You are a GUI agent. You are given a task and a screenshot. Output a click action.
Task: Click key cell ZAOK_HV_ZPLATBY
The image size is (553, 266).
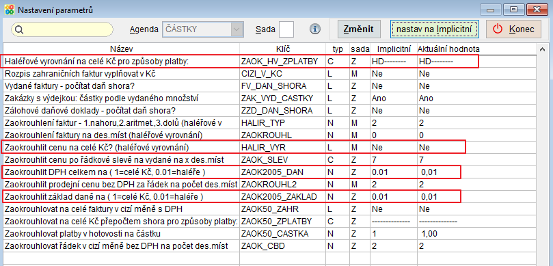tap(283, 62)
